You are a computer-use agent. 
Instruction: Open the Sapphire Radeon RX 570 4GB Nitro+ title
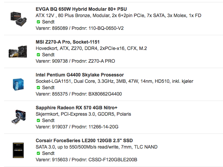click(77, 108)
